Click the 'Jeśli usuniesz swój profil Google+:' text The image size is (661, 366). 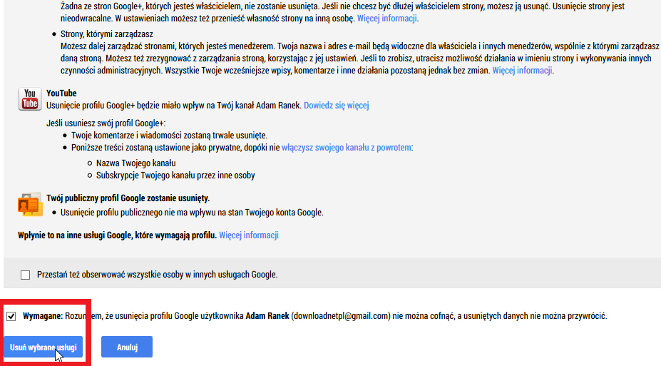[106, 123]
